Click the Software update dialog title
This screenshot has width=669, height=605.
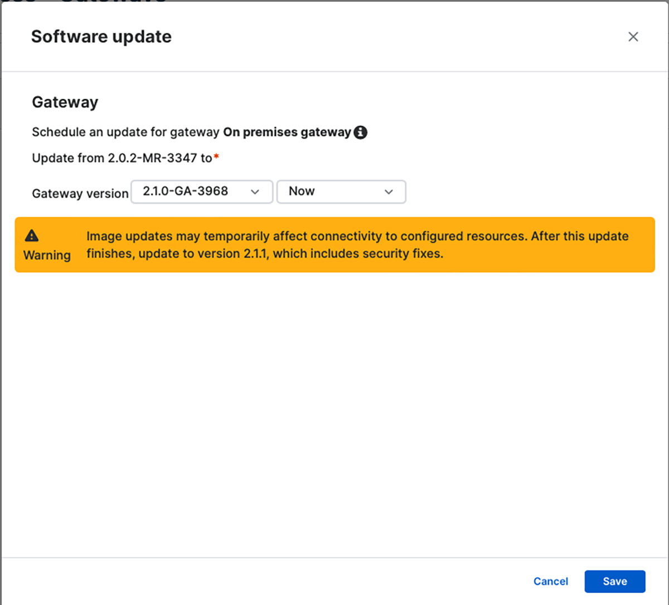click(101, 37)
